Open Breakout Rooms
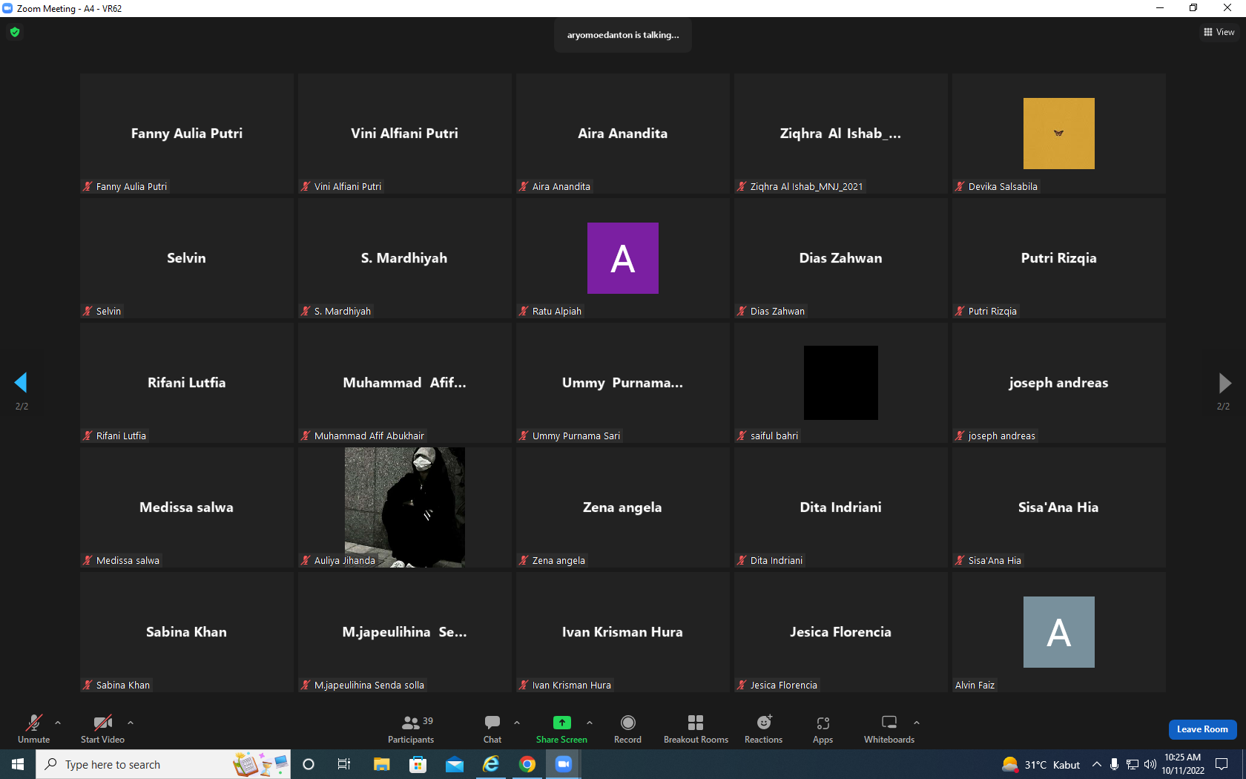Viewport: 1246px width, 779px height. 696,729
